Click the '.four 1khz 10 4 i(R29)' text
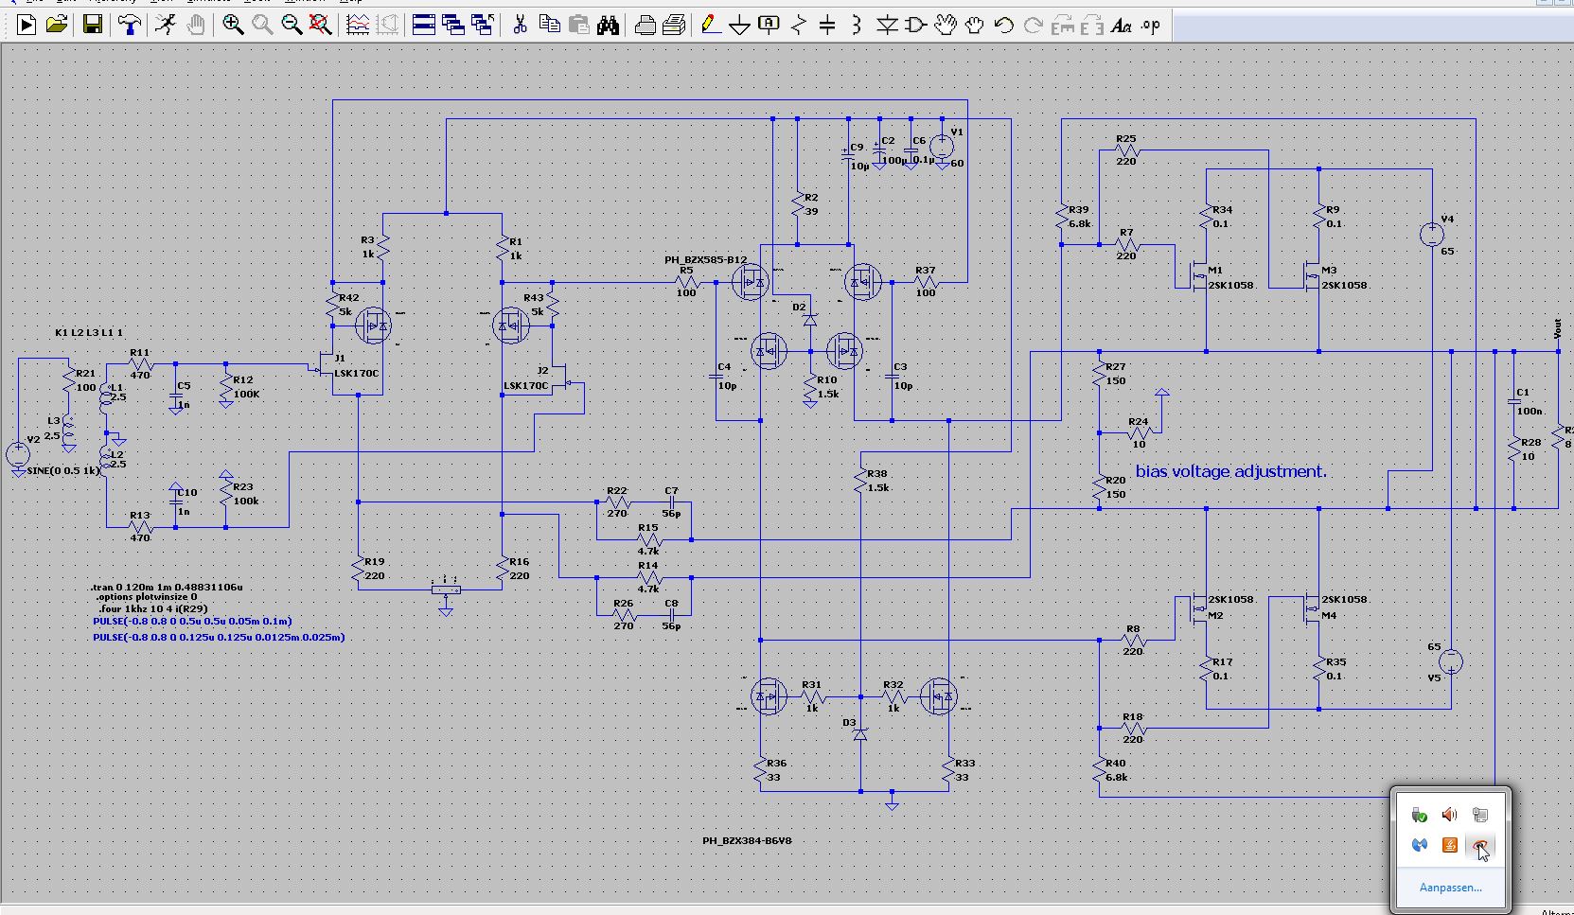This screenshot has width=1574, height=915. click(153, 609)
